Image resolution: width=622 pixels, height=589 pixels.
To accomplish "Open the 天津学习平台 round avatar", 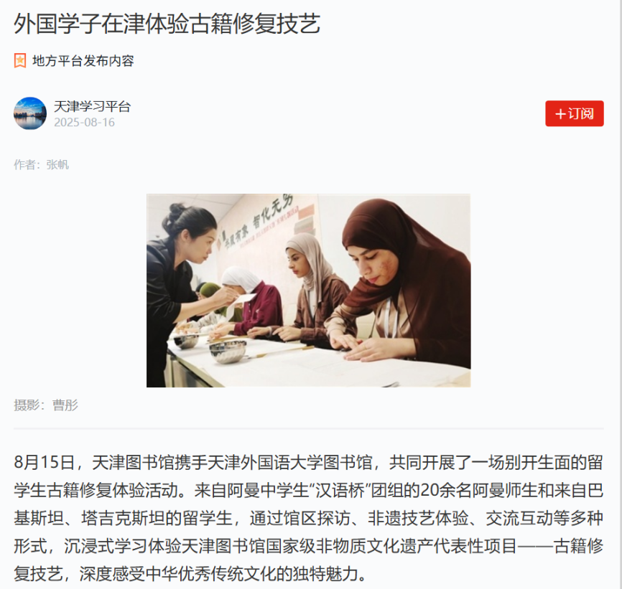I will coord(30,113).
